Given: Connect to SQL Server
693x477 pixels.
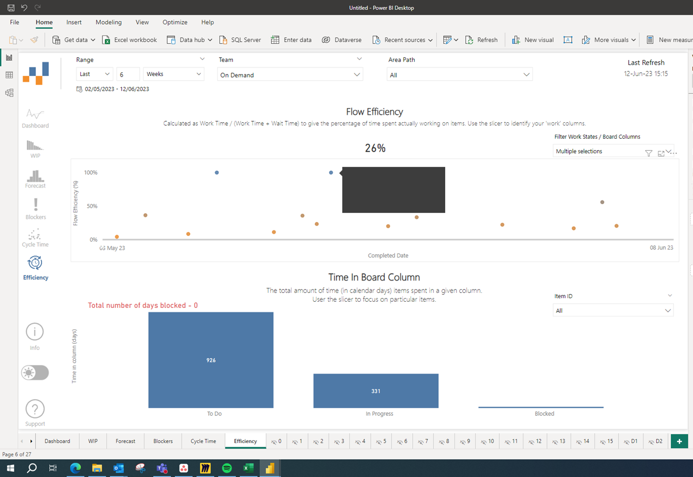Looking at the screenshot, I should (x=240, y=40).
